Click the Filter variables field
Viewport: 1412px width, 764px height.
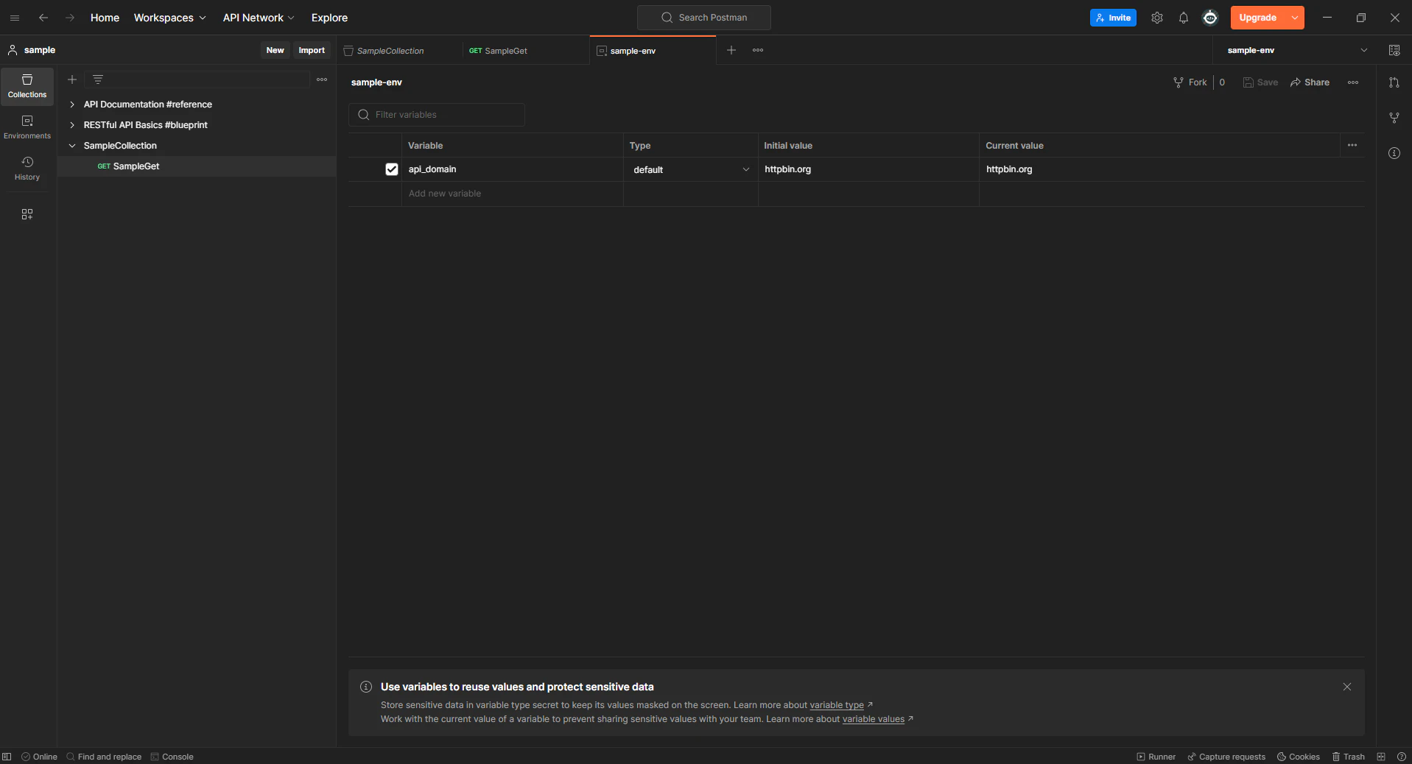437,115
